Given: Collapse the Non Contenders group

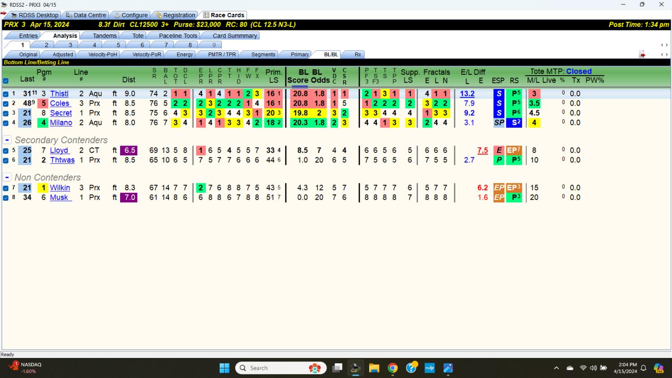Looking at the screenshot, I should [x=7, y=177].
